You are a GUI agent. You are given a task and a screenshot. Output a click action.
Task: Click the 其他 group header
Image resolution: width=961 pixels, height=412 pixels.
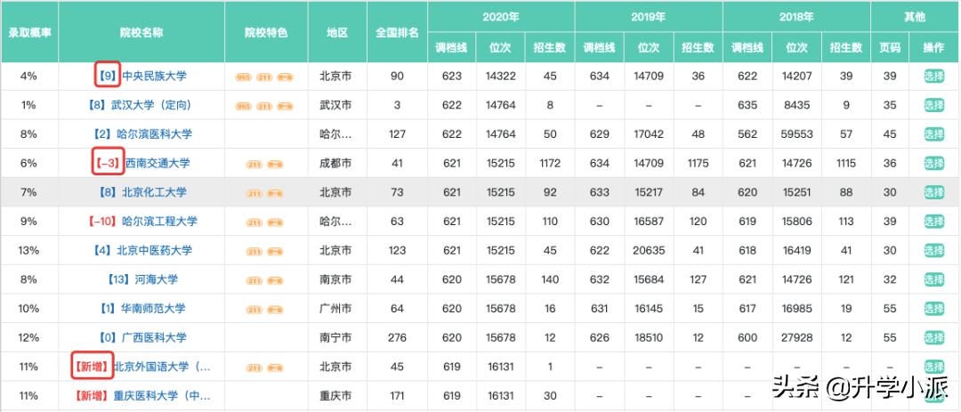(x=915, y=17)
